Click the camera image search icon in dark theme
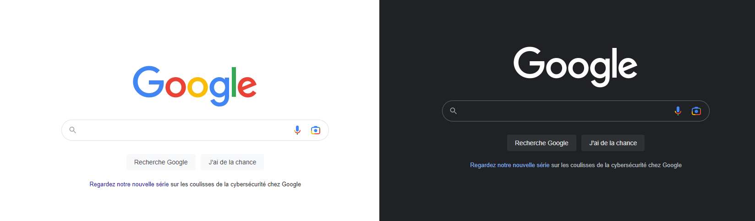Image resolution: width=755 pixels, height=221 pixels. pos(696,111)
